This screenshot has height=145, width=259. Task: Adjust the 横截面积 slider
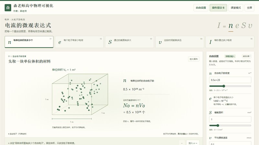230,125
